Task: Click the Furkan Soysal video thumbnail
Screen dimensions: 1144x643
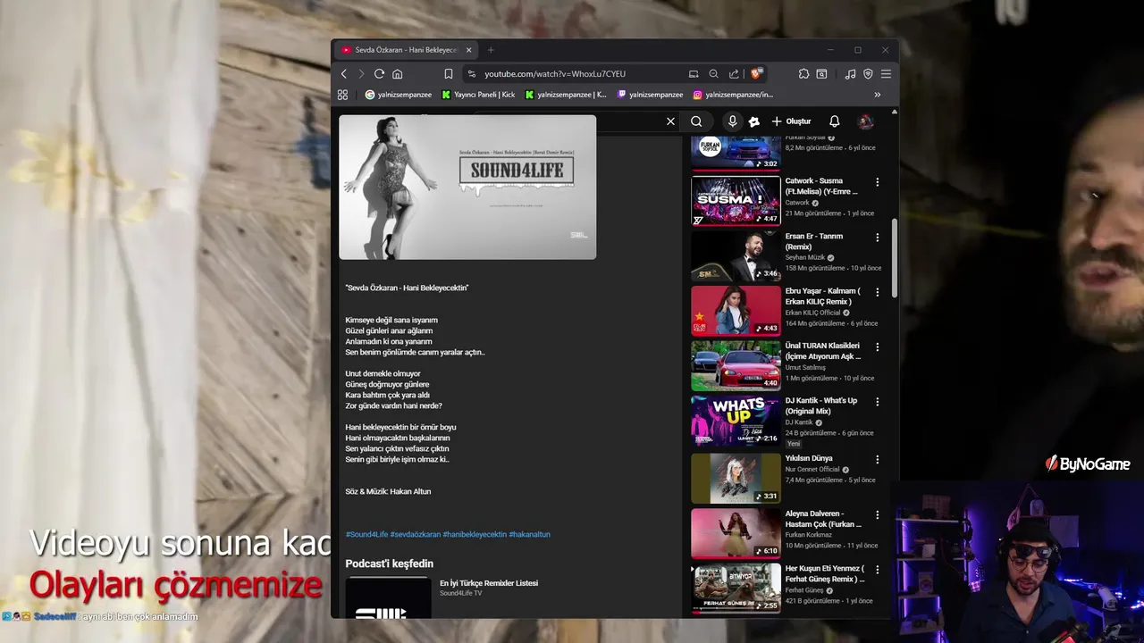Action: (x=736, y=153)
